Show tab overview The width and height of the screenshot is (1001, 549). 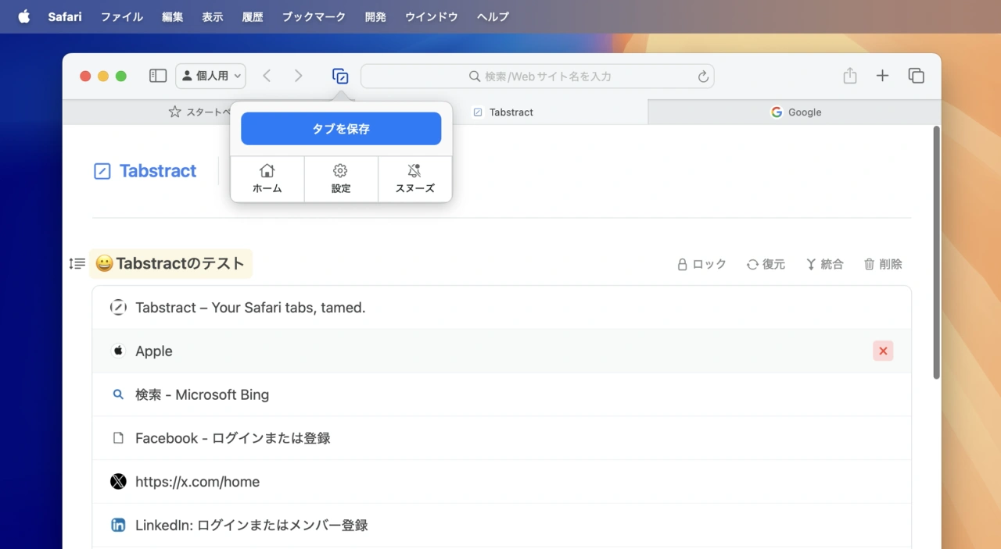tap(916, 76)
